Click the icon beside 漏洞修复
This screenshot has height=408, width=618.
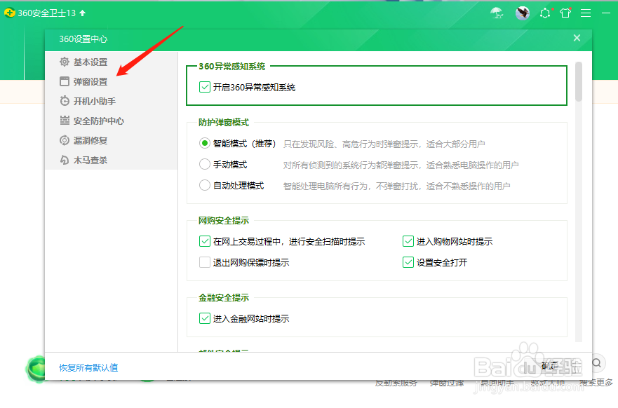pyautogui.click(x=65, y=140)
